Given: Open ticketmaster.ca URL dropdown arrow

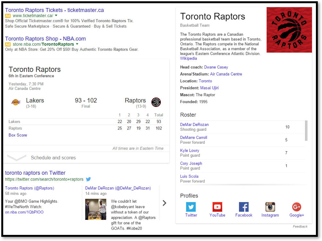Looking at the screenshot, I should [x=56, y=15].
